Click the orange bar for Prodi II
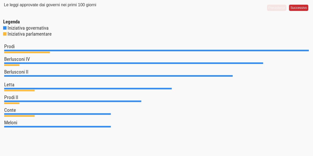313x156 pixels. 12,103
